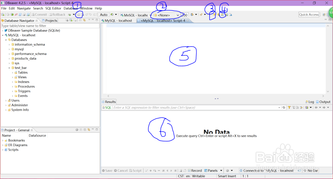Click the yellow funnel filter icon
This screenshot has width=333, height=179.
pos(289,108)
